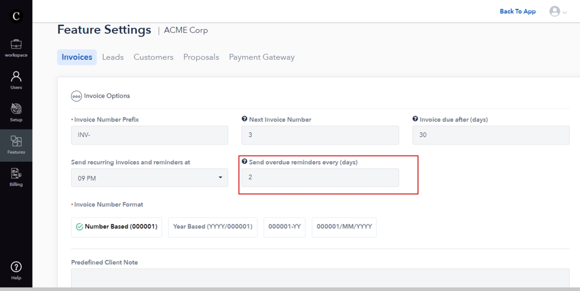Screen dimensions: 580x291
Task: Open the workspace section in the sidebar
Action: [x=16, y=48]
